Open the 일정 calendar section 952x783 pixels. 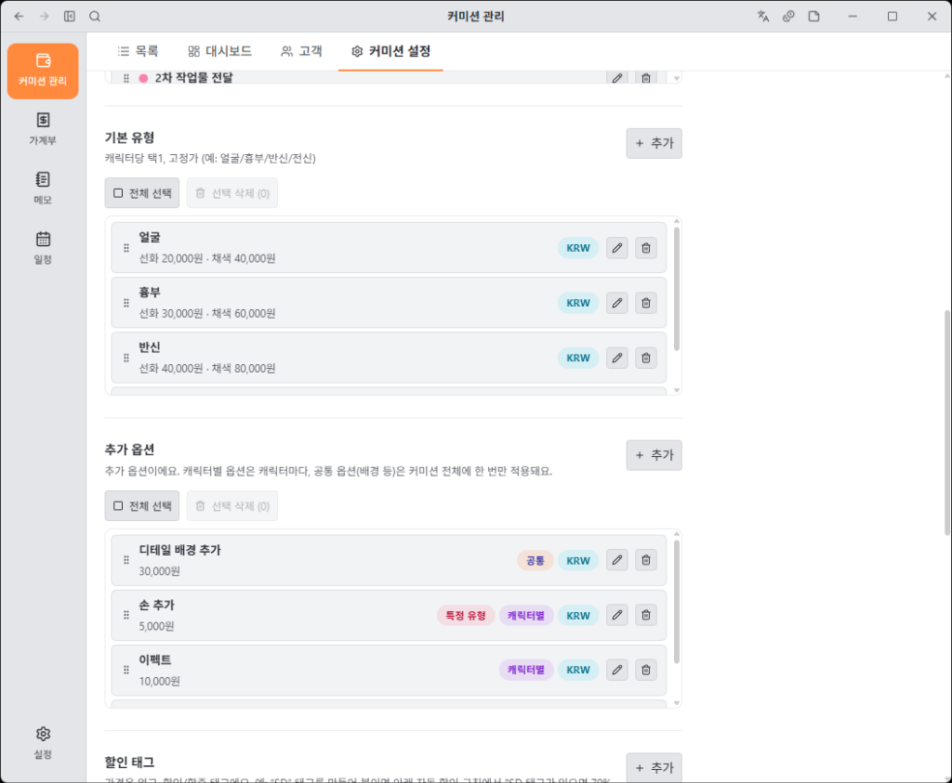point(43,248)
